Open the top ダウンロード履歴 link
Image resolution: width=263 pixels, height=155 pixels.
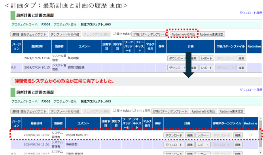point(251,13)
